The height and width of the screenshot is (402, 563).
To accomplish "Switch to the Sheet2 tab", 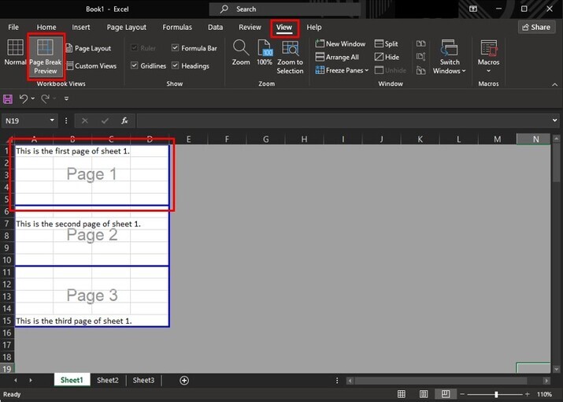I will (108, 380).
